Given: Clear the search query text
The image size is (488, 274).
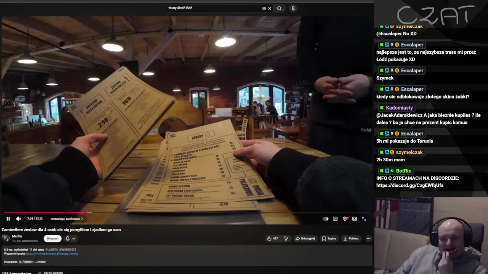Looking at the screenshot, I should click(x=270, y=8).
